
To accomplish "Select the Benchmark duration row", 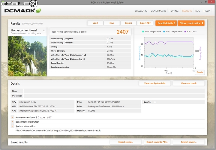I will coord(90,67).
